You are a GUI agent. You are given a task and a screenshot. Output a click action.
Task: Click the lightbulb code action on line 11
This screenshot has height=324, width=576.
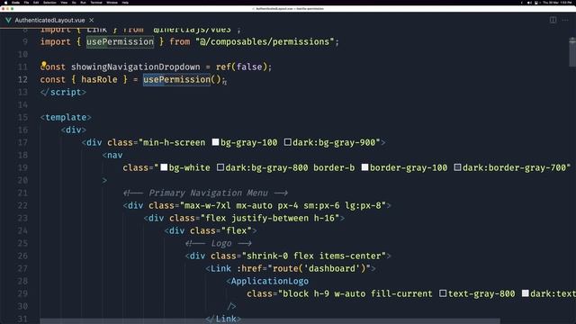coord(43,65)
